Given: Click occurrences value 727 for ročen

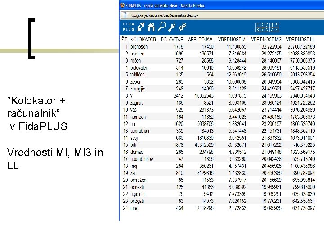Looking at the screenshot, I should (x=180, y=61).
